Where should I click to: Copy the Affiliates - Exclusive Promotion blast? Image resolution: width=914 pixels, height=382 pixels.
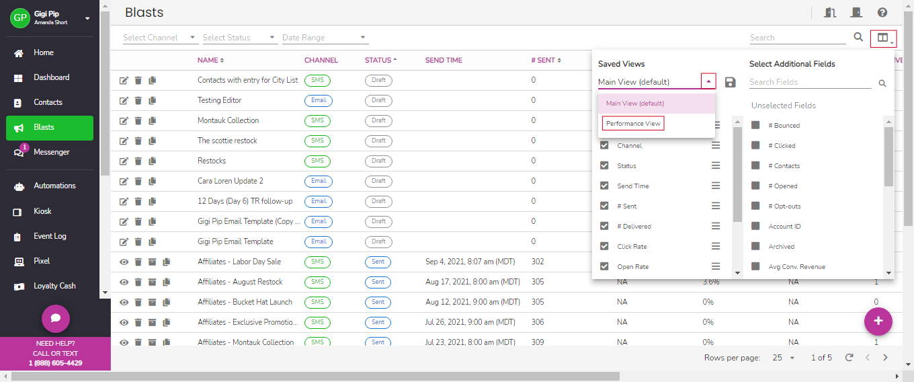pyautogui.click(x=167, y=322)
